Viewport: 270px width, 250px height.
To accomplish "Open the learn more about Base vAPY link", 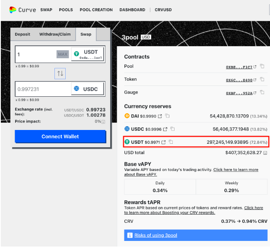I will [x=191, y=172].
